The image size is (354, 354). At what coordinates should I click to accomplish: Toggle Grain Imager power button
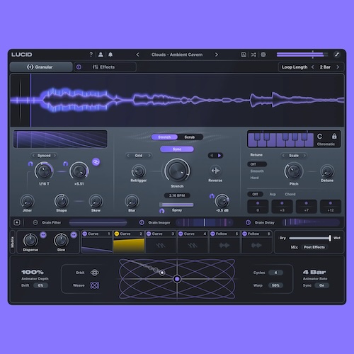[x=142, y=222]
